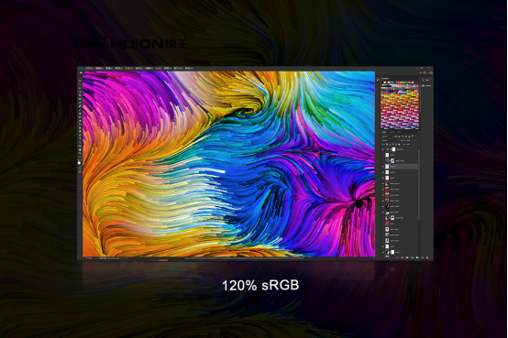Switch to the Paths tab
Viewport: 508px width, 338px height.
(x=399, y=132)
